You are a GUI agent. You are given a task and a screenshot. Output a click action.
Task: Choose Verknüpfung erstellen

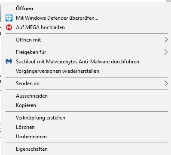point(40,118)
